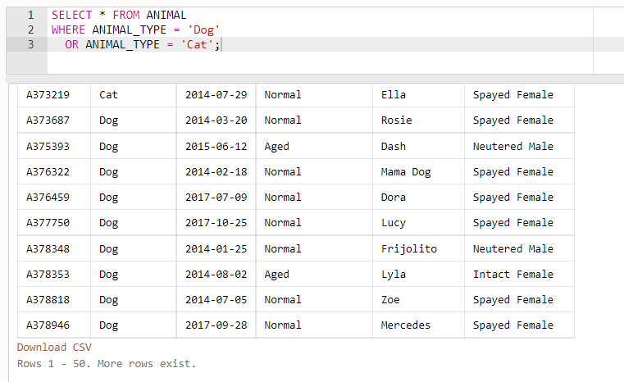Click line number 2 in the editor gutter
624x382 pixels.
click(x=30, y=30)
